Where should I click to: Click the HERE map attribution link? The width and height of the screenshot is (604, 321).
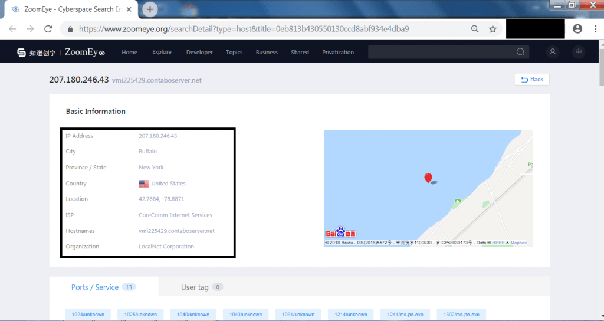(x=498, y=243)
